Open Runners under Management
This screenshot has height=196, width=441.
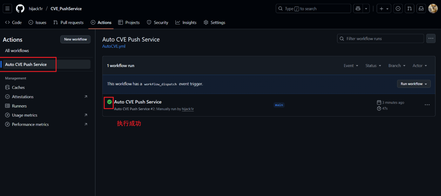click(x=19, y=106)
